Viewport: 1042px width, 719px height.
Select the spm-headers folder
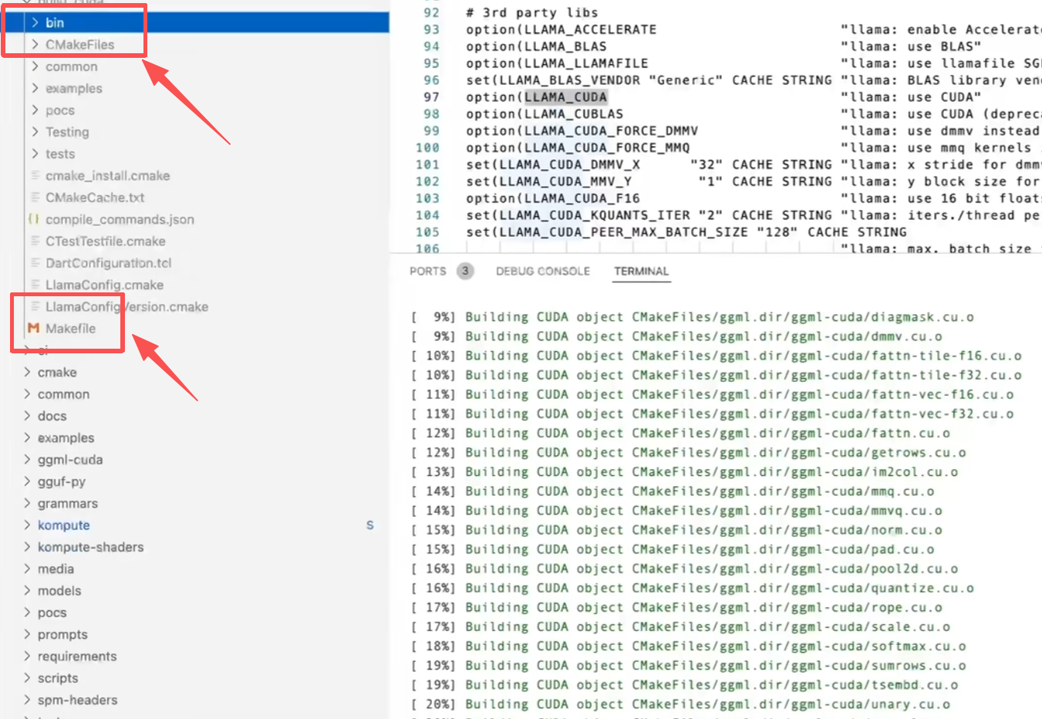point(78,700)
